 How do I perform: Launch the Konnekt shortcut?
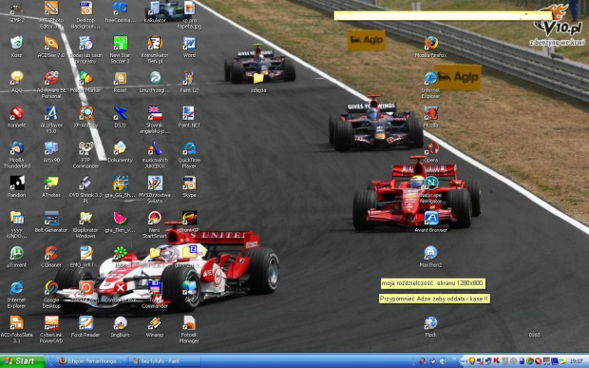tap(16, 117)
